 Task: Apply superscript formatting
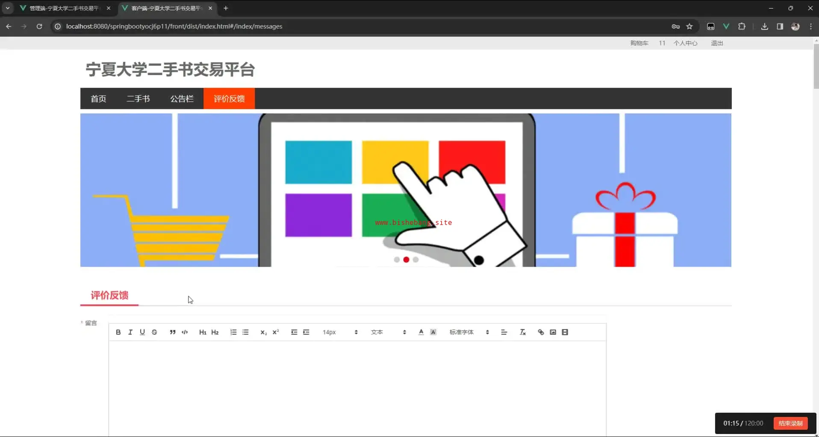point(276,332)
